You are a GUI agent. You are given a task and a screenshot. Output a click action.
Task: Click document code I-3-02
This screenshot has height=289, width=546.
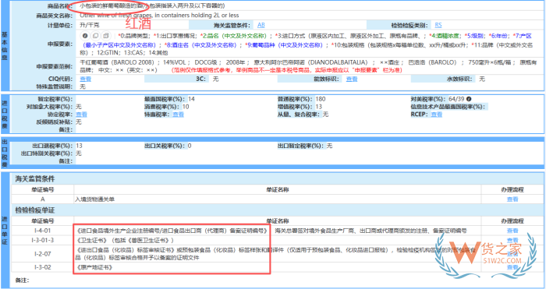coord(42,267)
